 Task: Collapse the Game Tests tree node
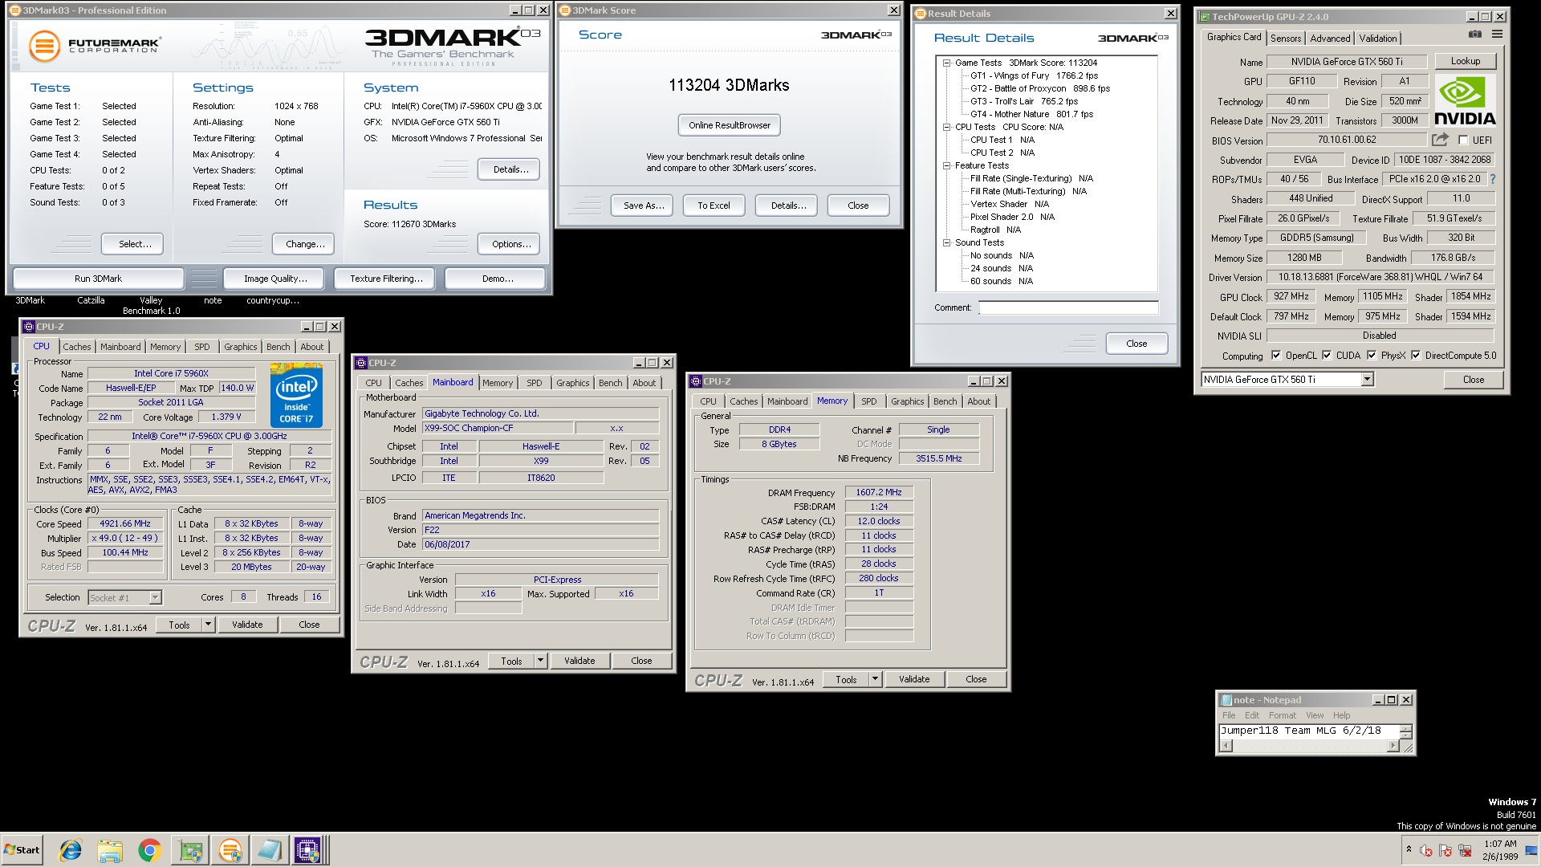(x=947, y=63)
